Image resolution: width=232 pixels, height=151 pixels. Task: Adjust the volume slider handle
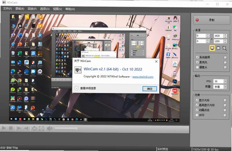tap(76, 128)
